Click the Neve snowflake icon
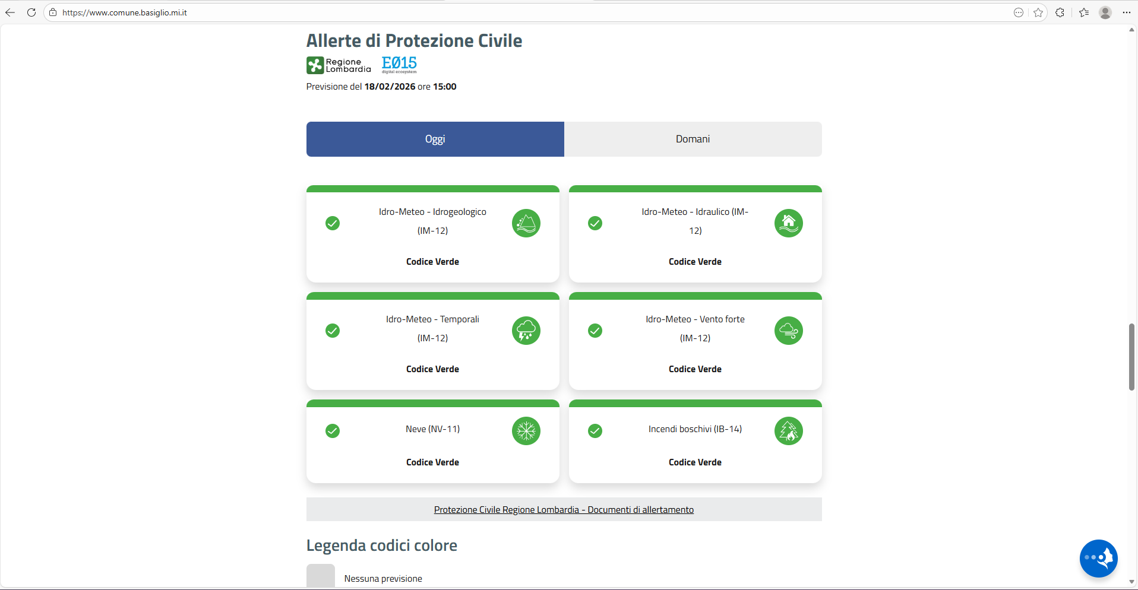 (x=526, y=431)
